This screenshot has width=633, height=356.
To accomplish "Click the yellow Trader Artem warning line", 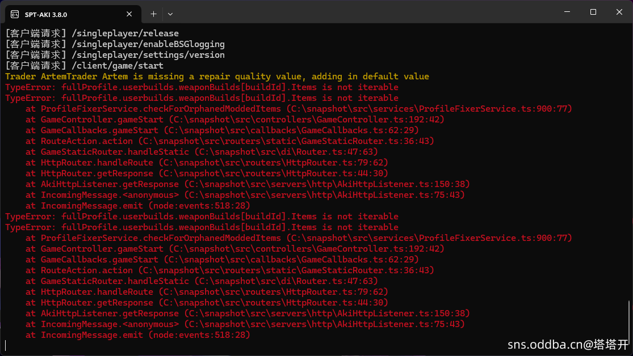I will (217, 77).
